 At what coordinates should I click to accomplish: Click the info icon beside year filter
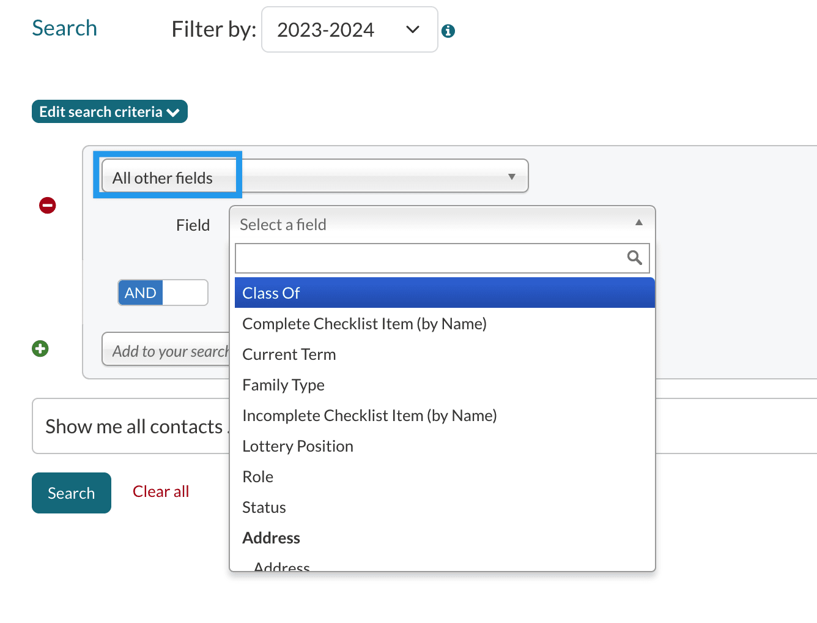tap(448, 31)
